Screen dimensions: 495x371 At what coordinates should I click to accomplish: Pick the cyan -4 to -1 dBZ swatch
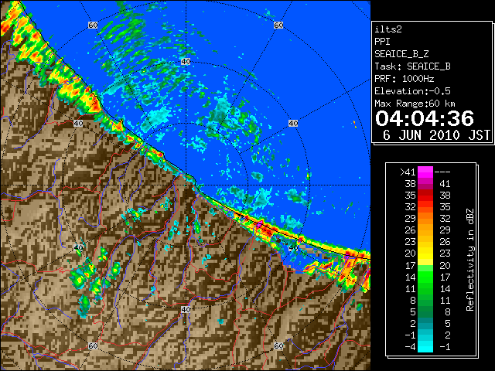coord(425,346)
